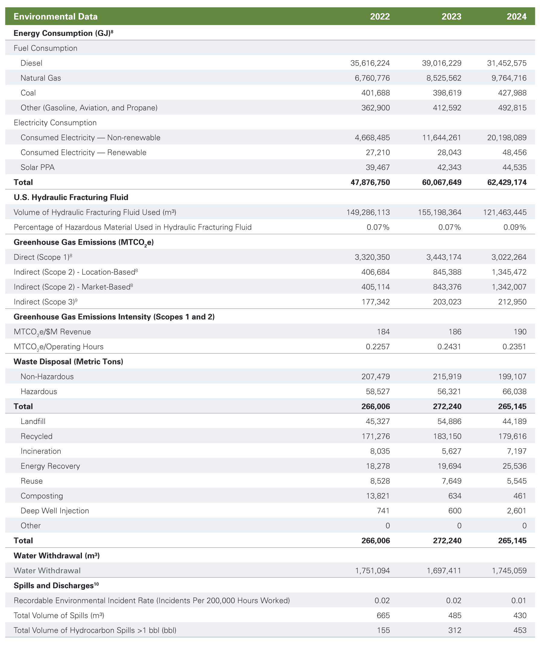Click 'Waste Disposal (Metric Tons)' heading
Viewport: 540px width, 647px height.
pos(68,361)
